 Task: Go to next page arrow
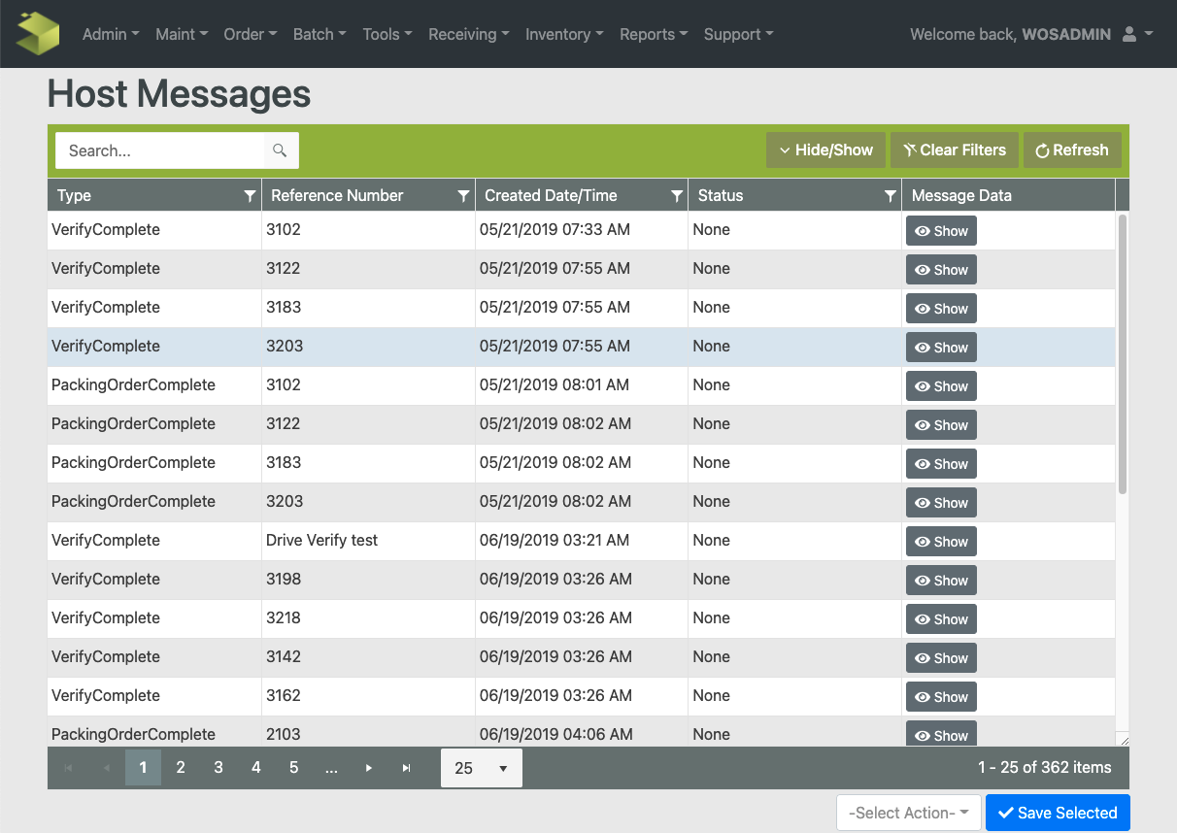369,768
